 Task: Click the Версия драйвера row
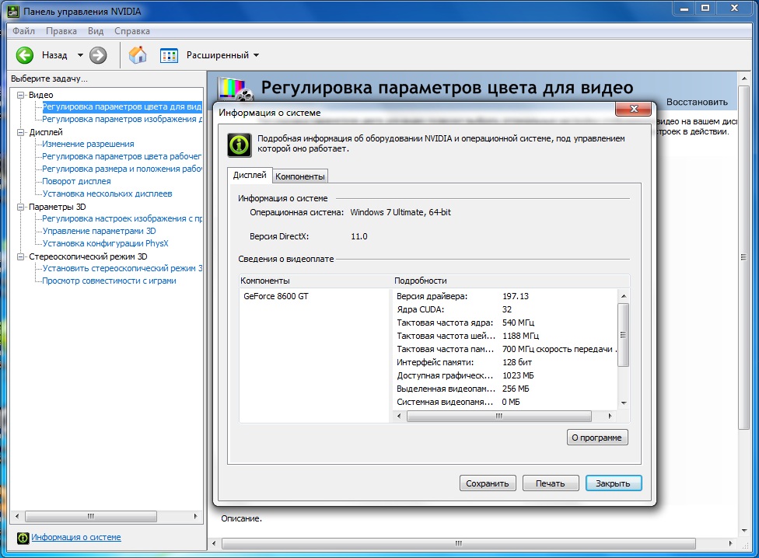(x=505, y=296)
